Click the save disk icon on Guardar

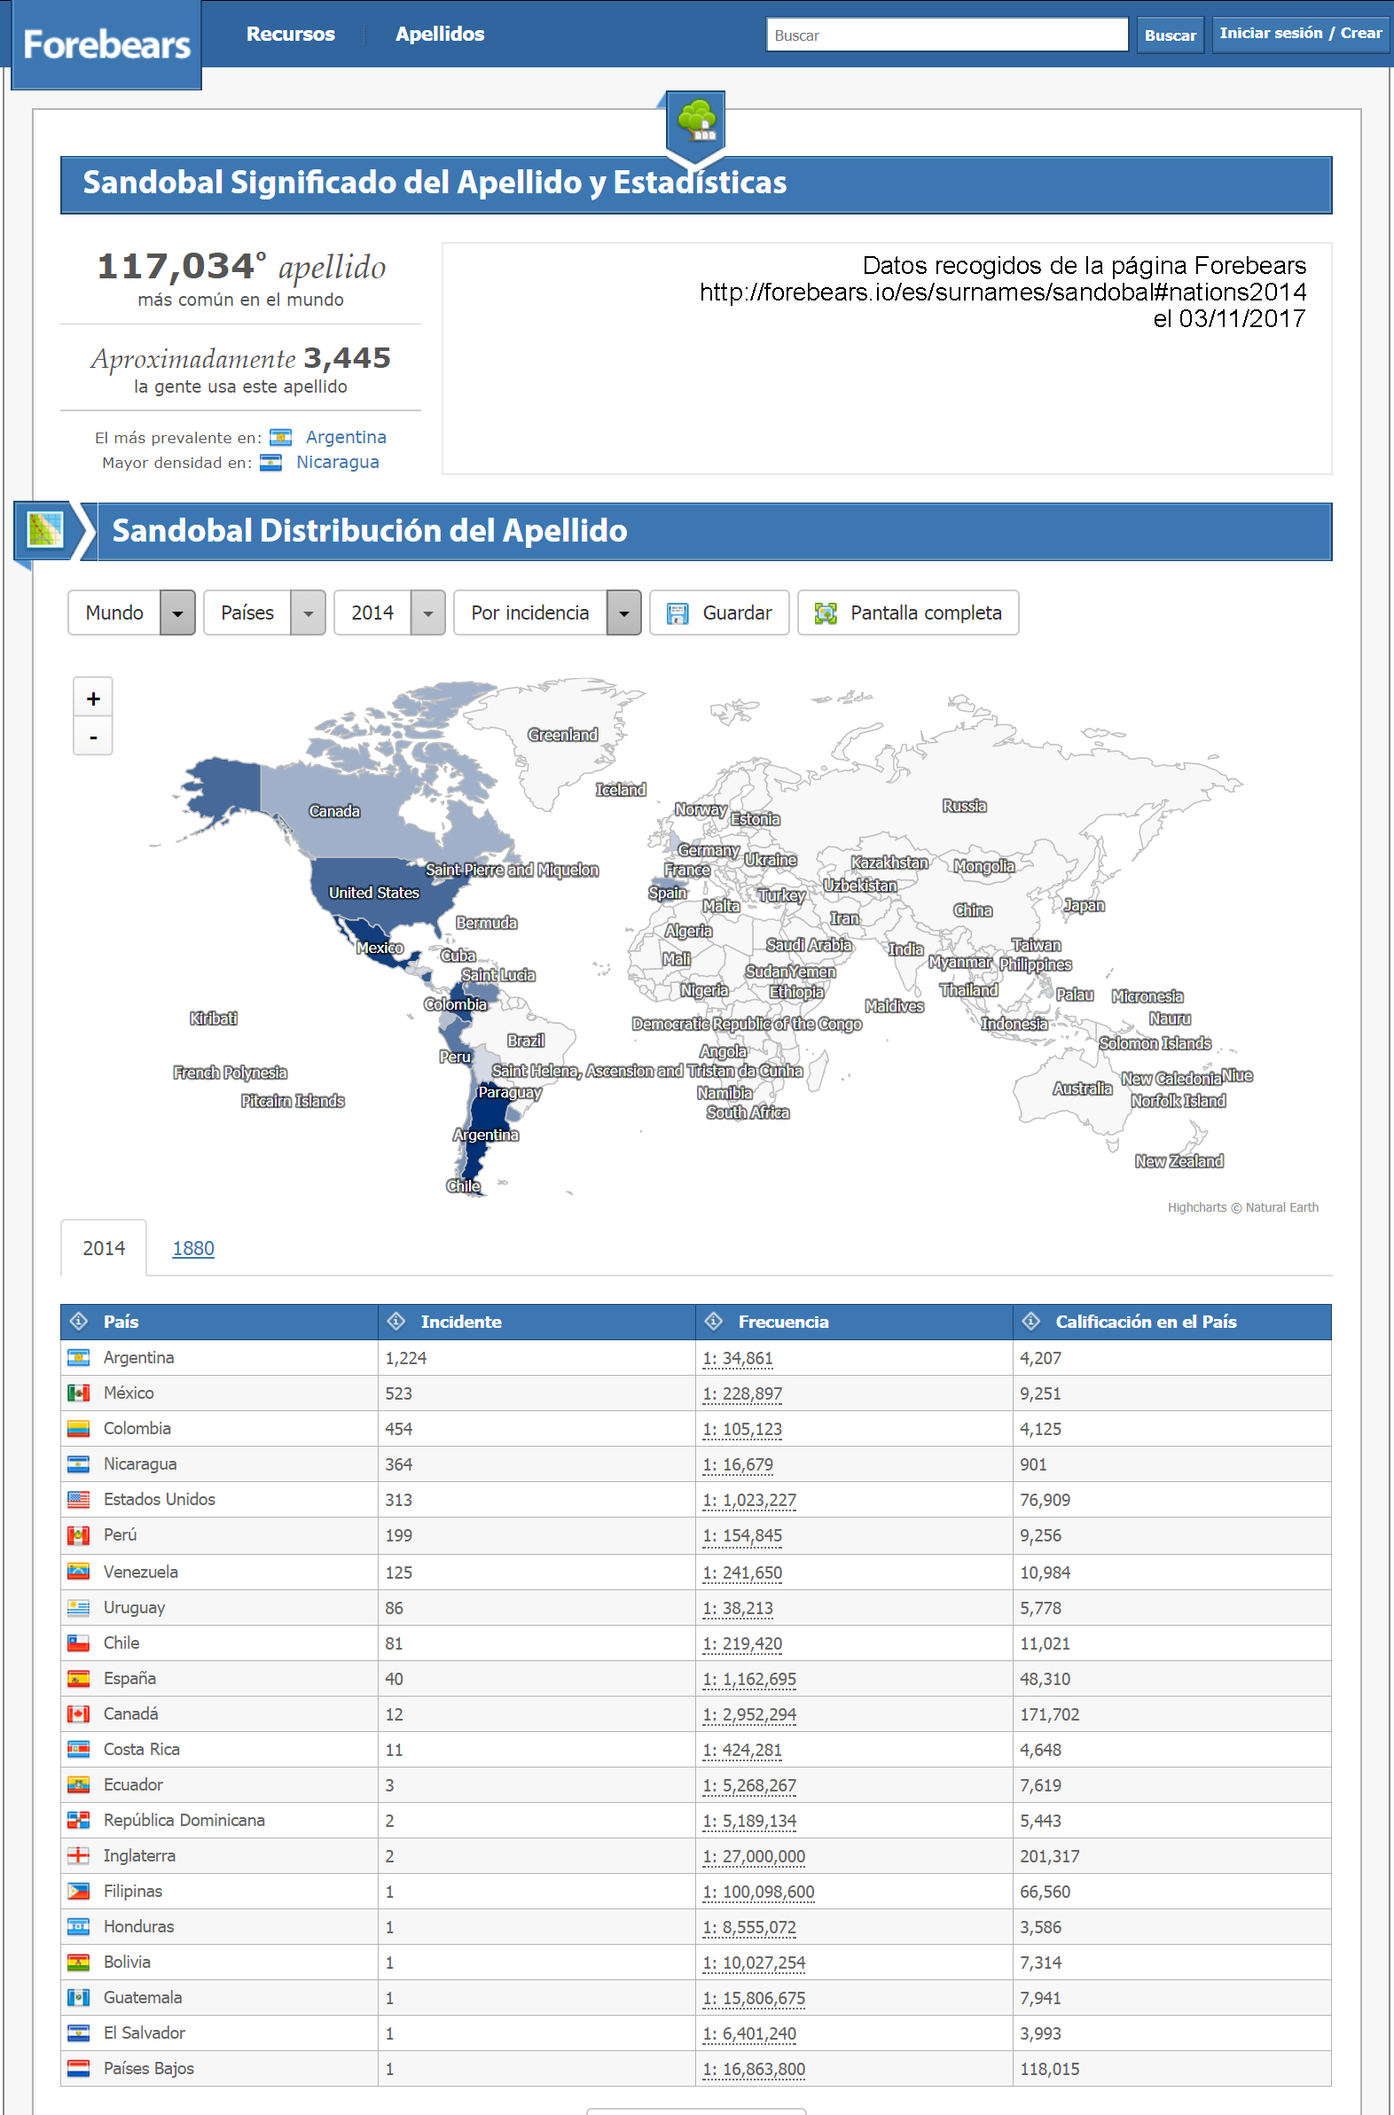pyautogui.click(x=677, y=613)
